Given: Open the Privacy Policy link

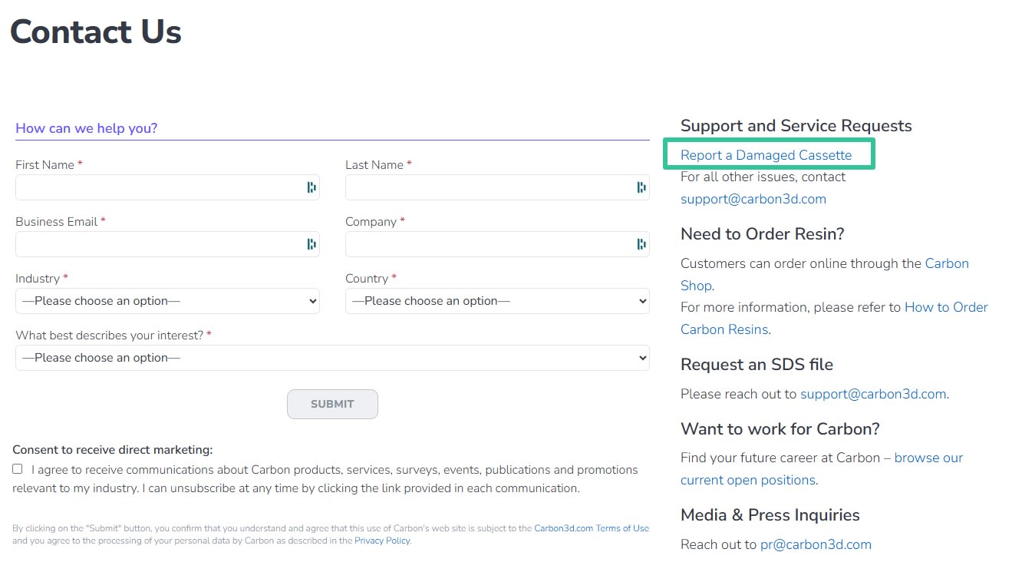Looking at the screenshot, I should [x=382, y=541].
